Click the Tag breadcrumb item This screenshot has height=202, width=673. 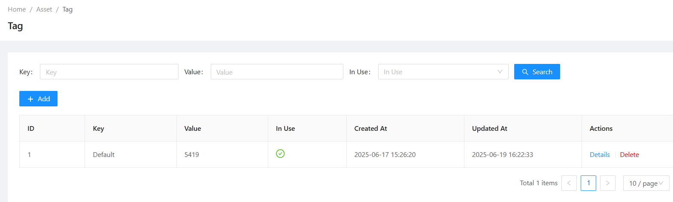[x=67, y=9]
